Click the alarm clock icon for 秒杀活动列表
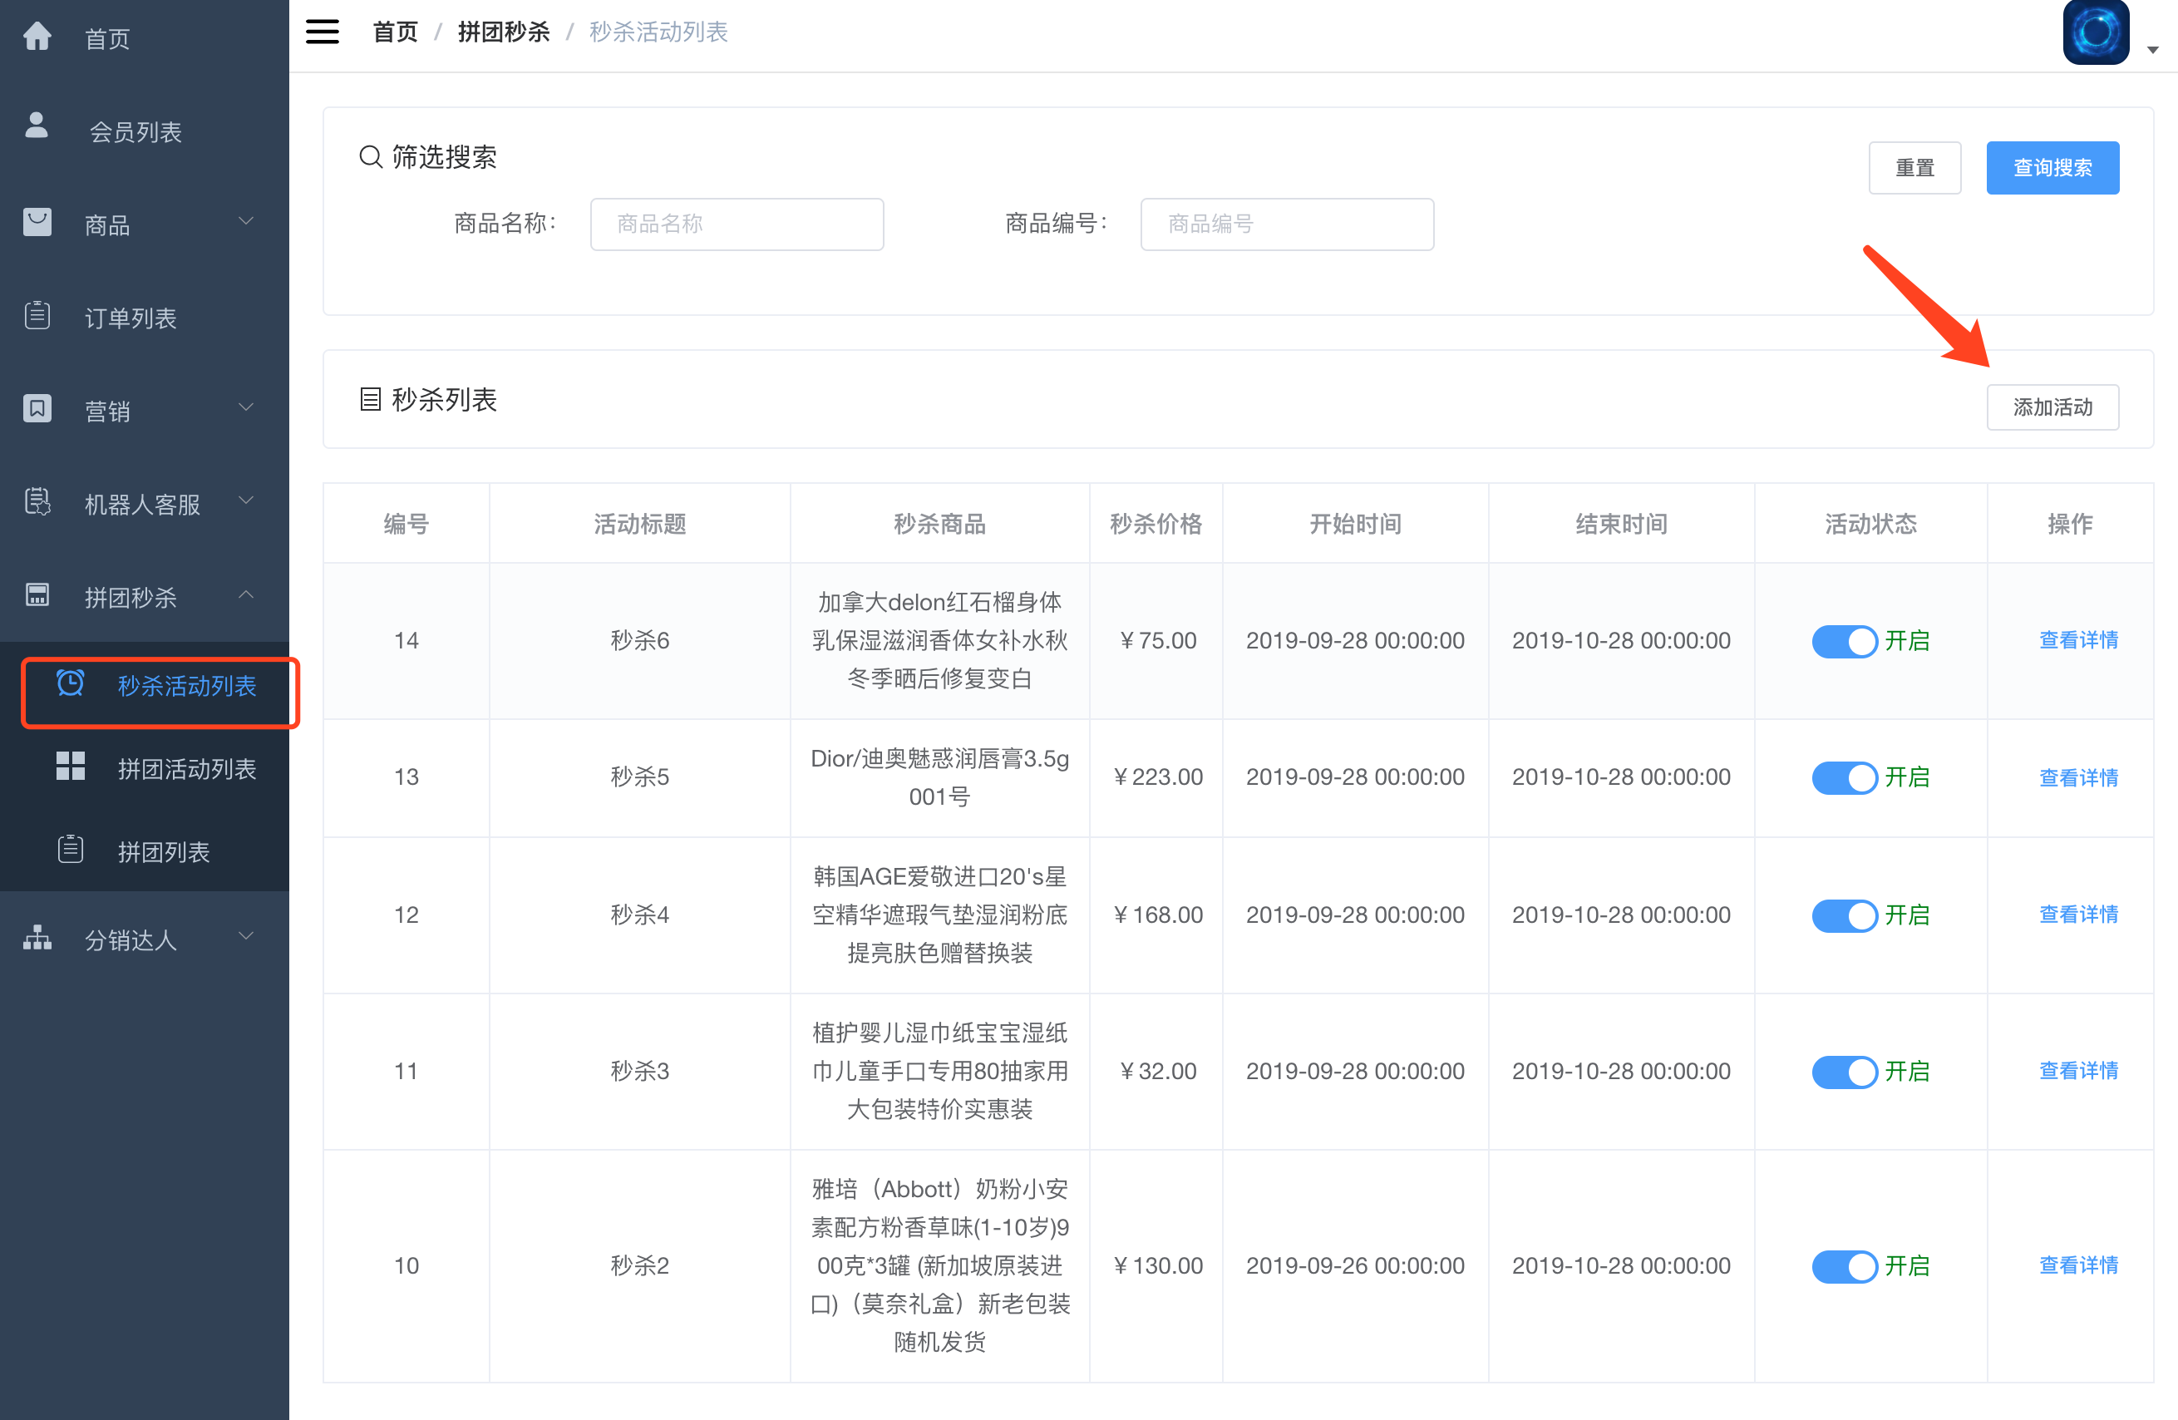The height and width of the screenshot is (1420, 2178). coord(71,683)
